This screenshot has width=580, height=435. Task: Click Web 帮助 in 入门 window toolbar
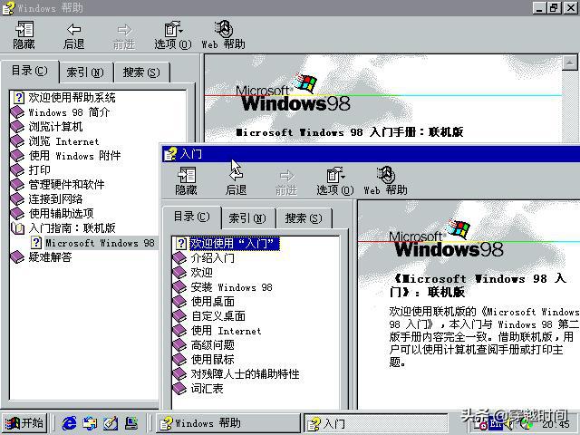tap(385, 181)
